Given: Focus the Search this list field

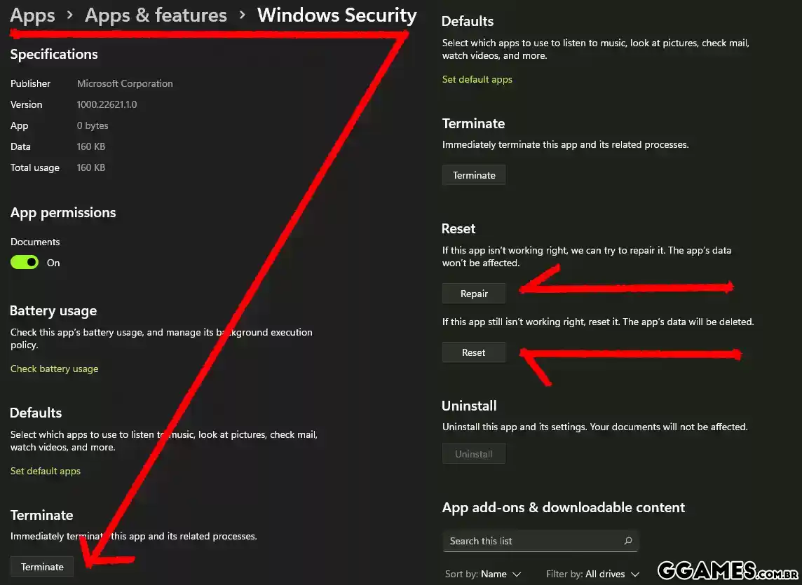Looking at the screenshot, I should pos(533,541).
